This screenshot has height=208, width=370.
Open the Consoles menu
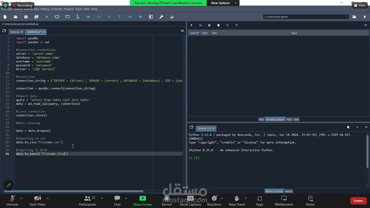point(56,9)
